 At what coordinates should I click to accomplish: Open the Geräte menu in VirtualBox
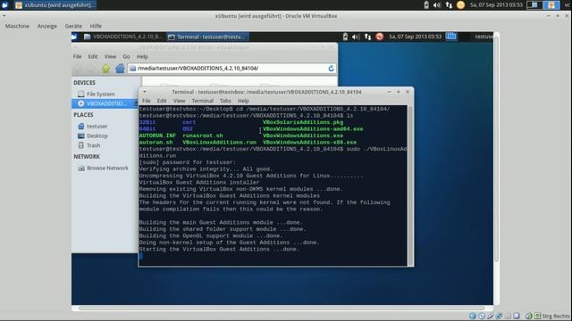pos(73,26)
